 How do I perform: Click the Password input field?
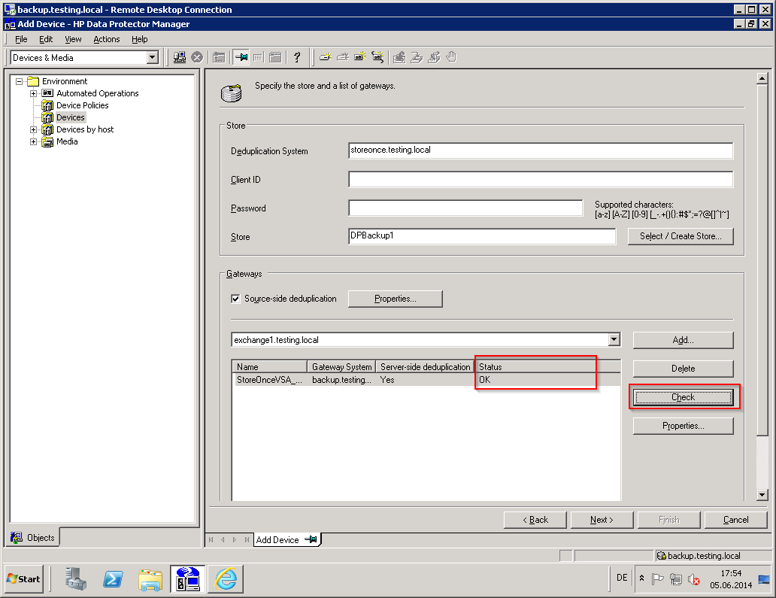tap(465, 208)
